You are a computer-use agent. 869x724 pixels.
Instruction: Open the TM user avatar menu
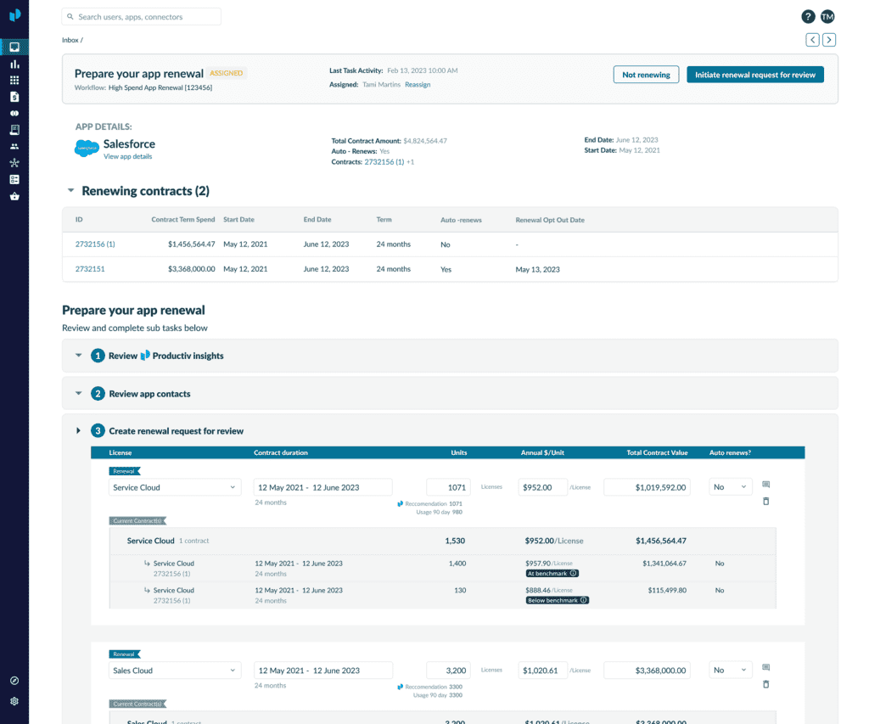point(827,17)
